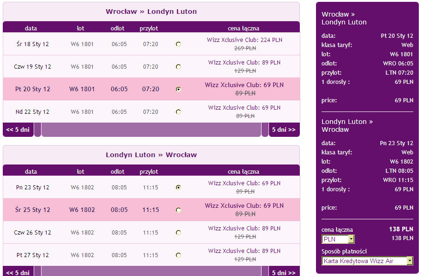Click left slider handle under Wrocław to Luton table
The height and width of the screenshot is (276, 423).
pyautogui.click(x=37, y=129)
